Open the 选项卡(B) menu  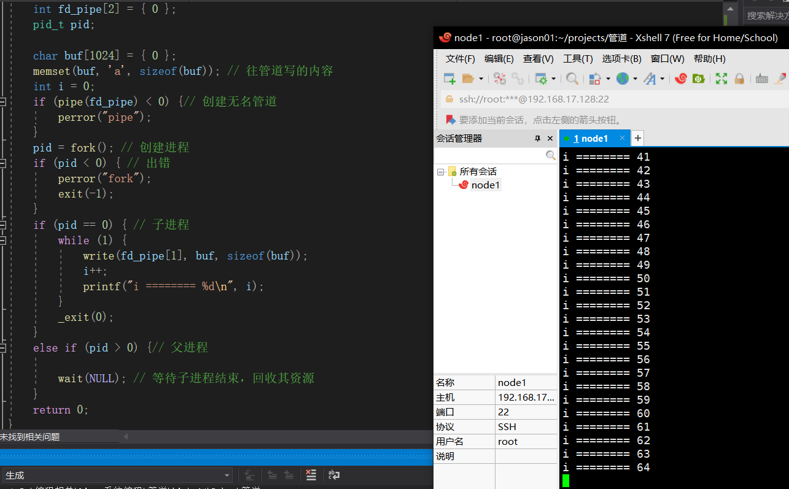pyautogui.click(x=621, y=59)
